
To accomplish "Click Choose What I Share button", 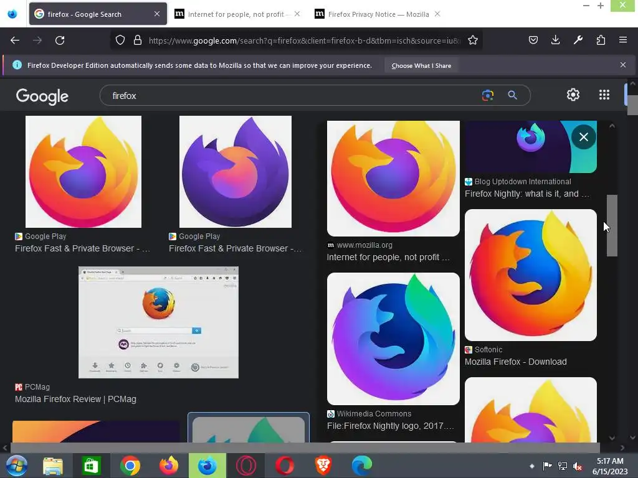I will pos(421,65).
